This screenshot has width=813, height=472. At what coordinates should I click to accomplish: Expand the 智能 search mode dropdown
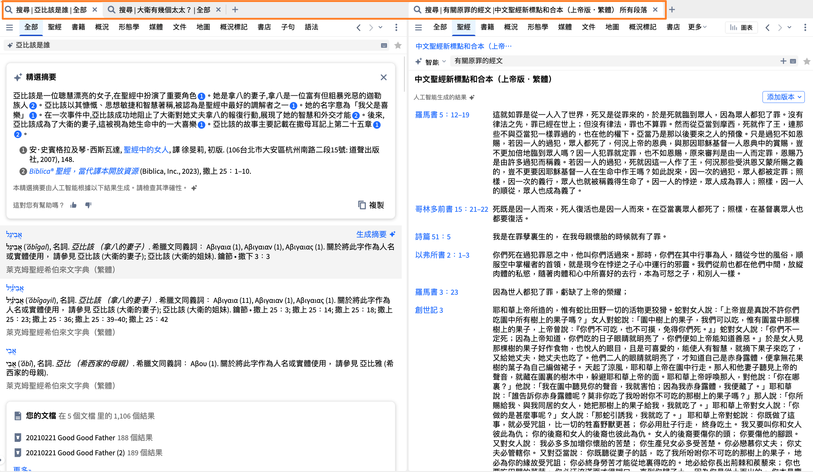(431, 61)
